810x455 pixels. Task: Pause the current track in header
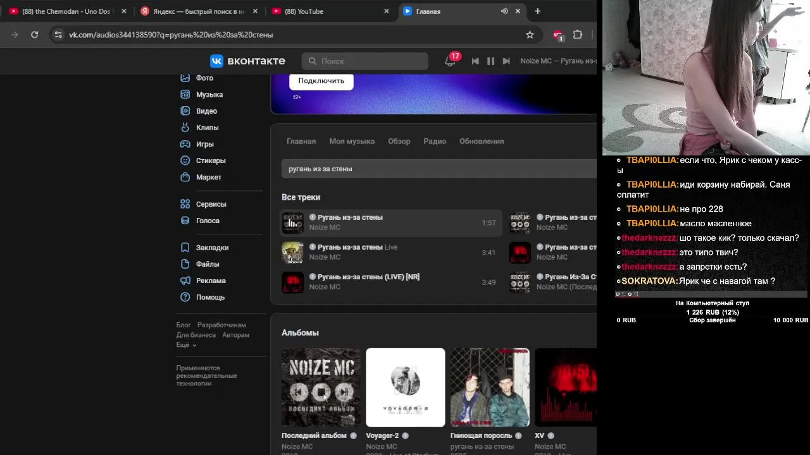(x=490, y=61)
